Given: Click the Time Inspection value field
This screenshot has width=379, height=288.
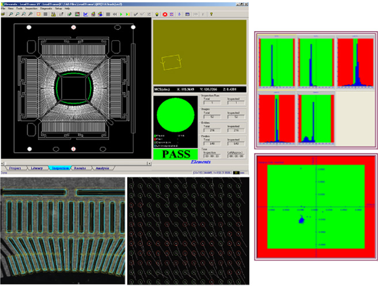Looking at the screenshot, I should pos(212,156).
